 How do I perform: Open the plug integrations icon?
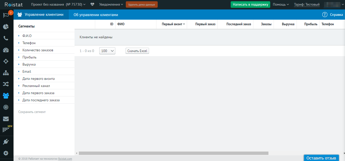click(x=6, y=142)
